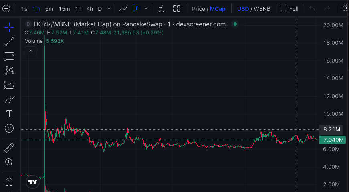The width and height of the screenshot is (349, 192).
Task: Switch chart to MCap mode
Action: click(x=218, y=9)
